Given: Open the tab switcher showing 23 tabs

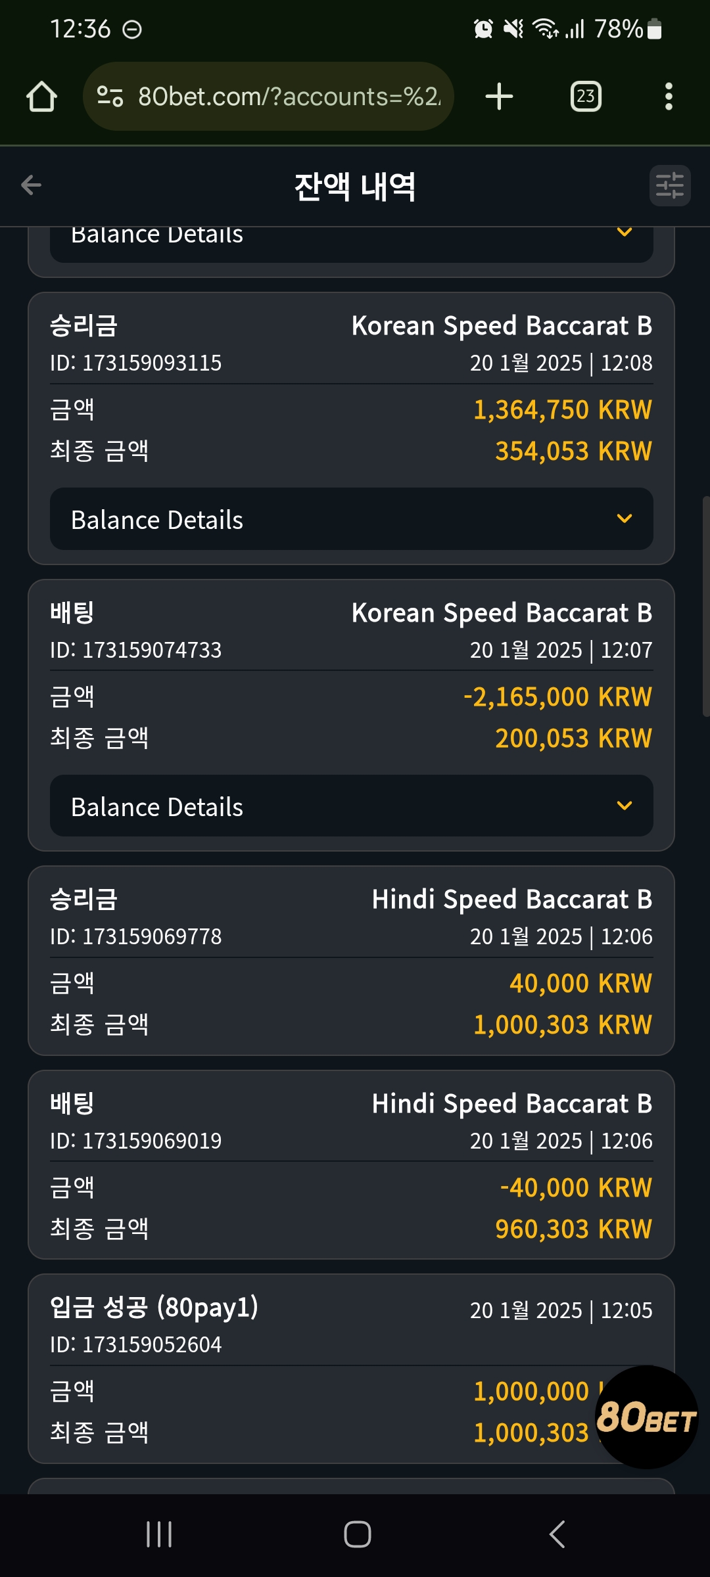Looking at the screenshot, I should click(586, 97).
